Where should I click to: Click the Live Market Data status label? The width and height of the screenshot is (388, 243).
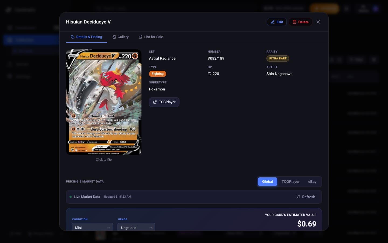pyautogui.click(x=87, y=197)
